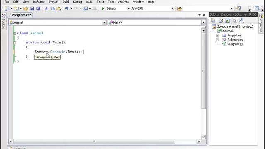Open the Debug menu
265x149 pixels.
77,2
